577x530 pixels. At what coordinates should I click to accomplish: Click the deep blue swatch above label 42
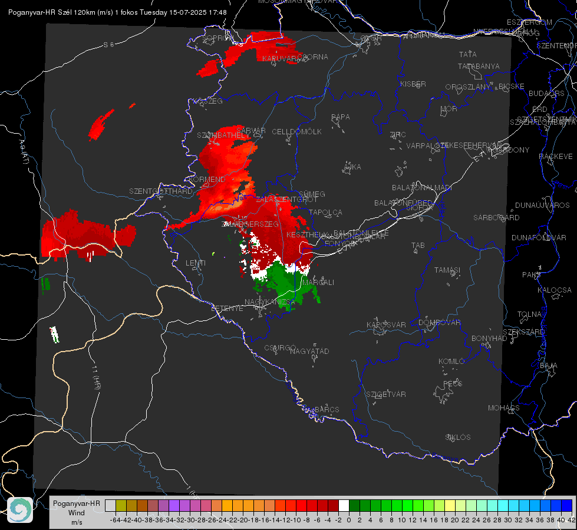(567, 506)
